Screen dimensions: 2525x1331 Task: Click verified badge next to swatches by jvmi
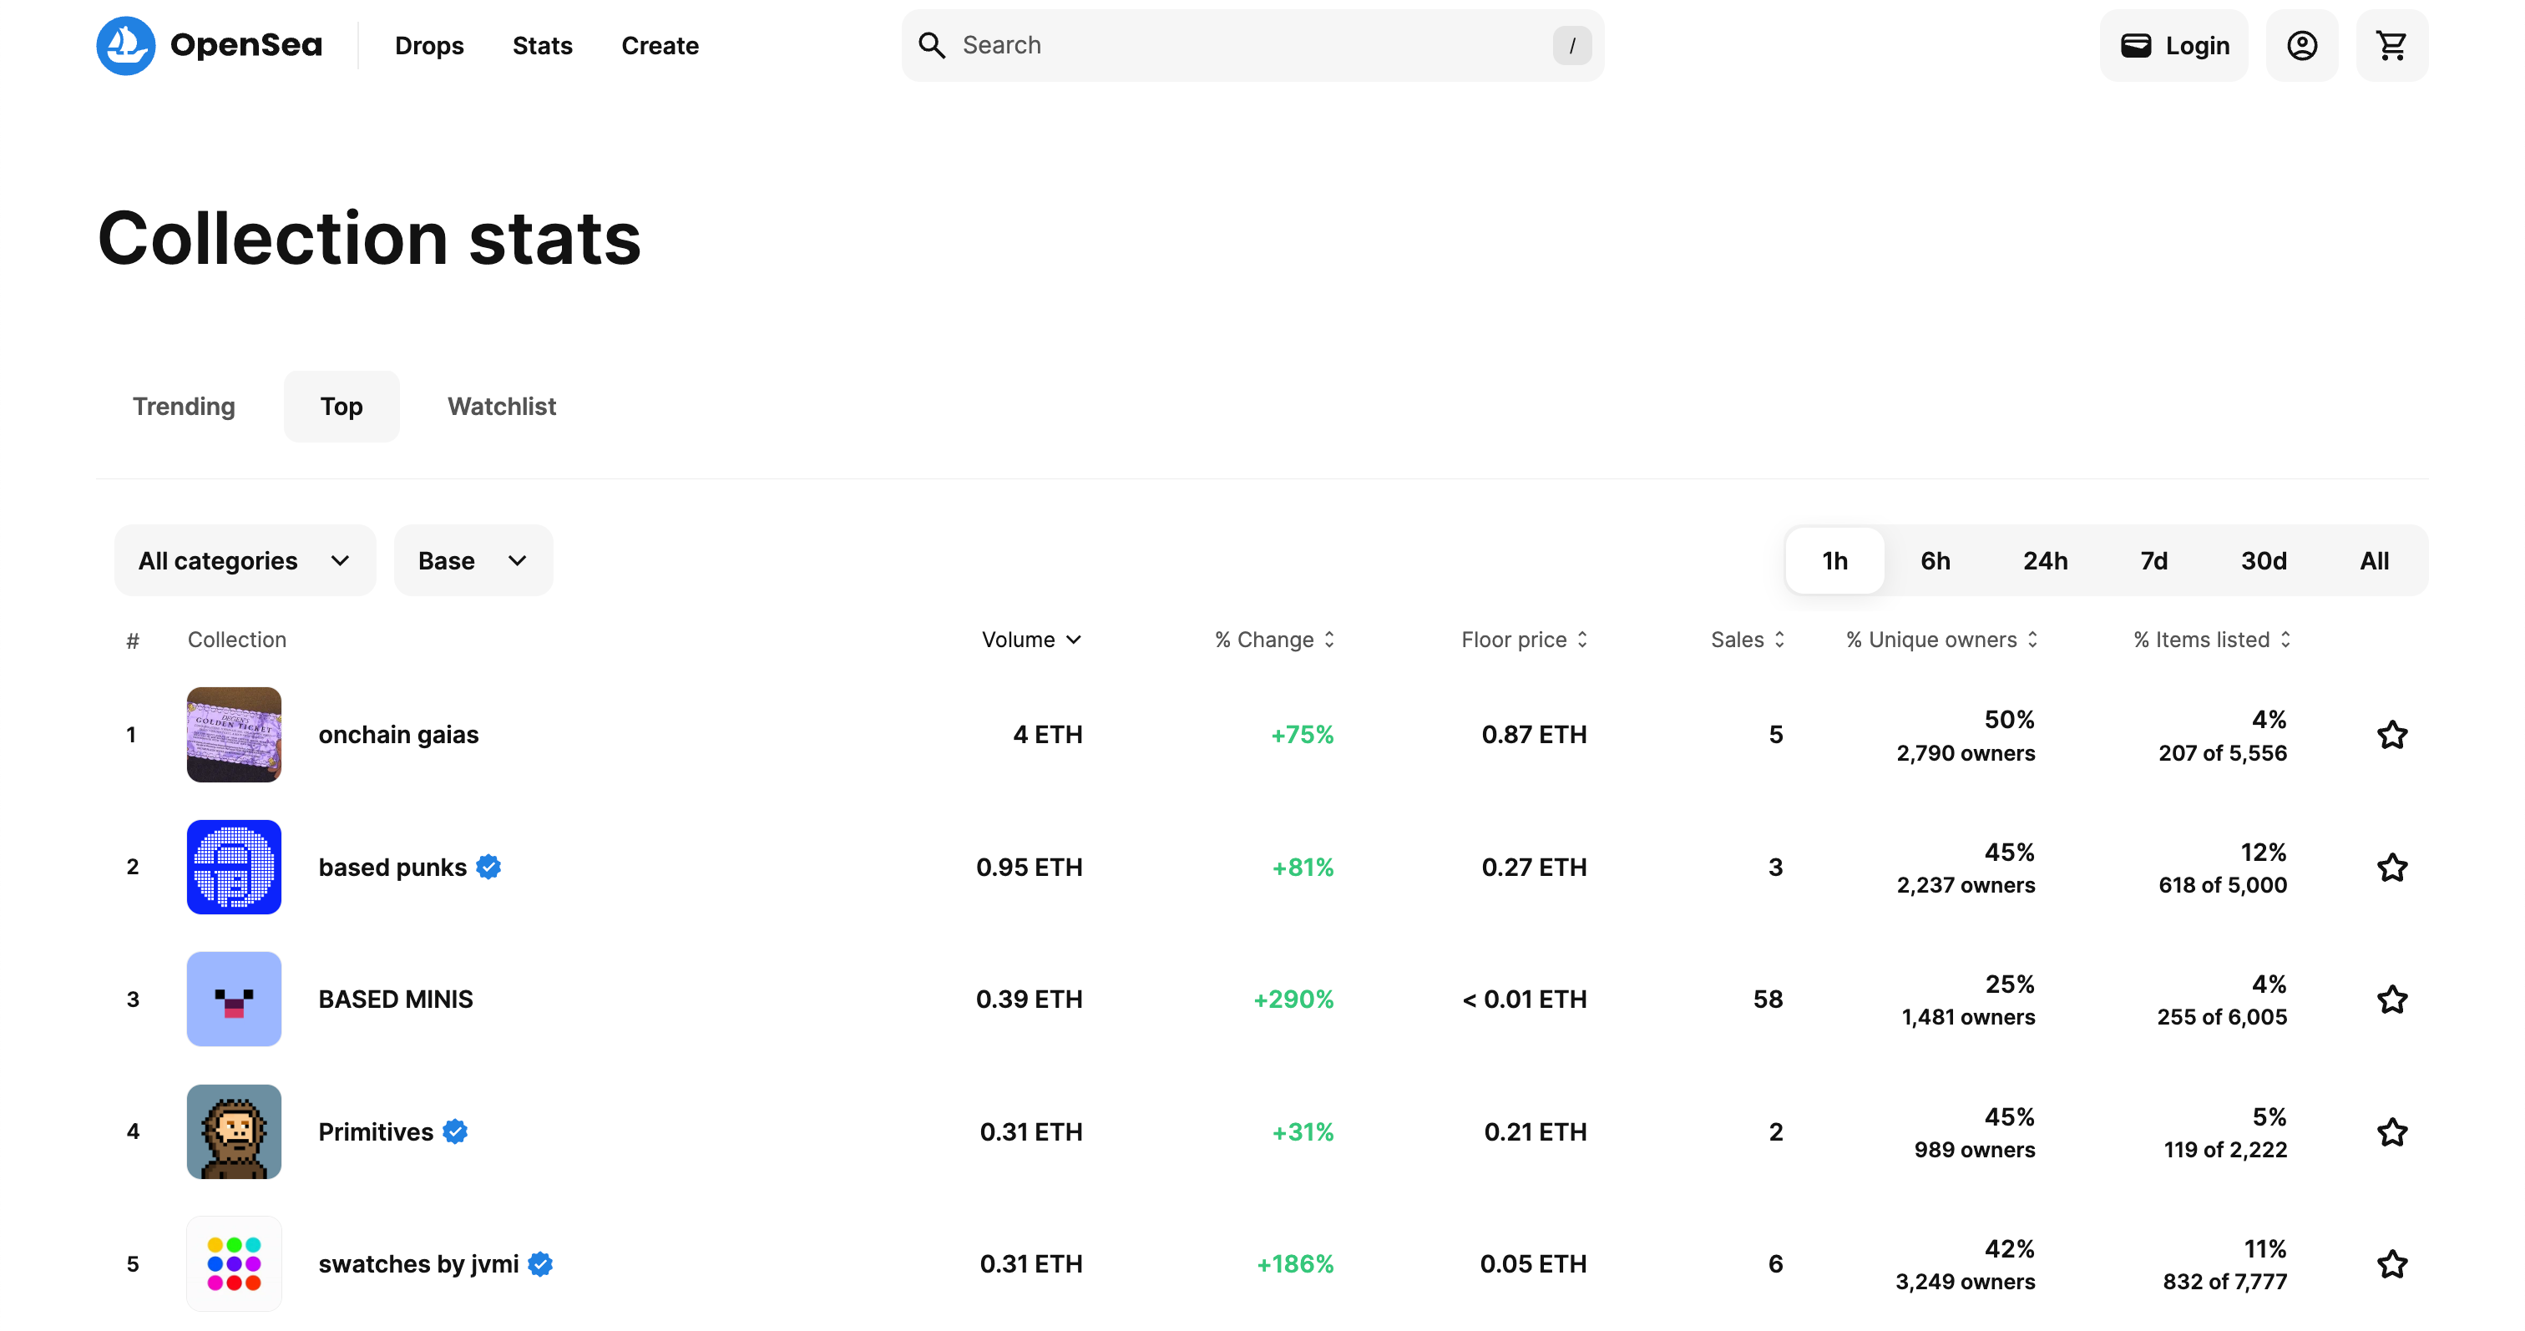click(x=540, y=1264)
